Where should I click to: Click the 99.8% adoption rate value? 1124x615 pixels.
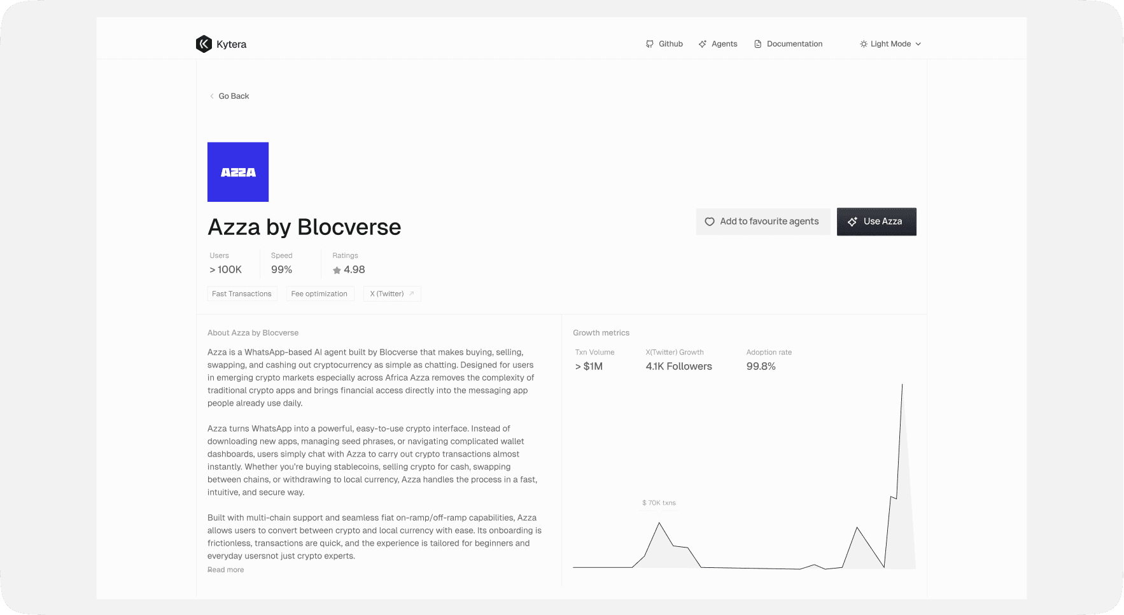click(x=761, y=367)
